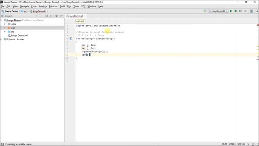Open the Help menu
The height and width of the screenshot is (146, 259).
[101, 6]
